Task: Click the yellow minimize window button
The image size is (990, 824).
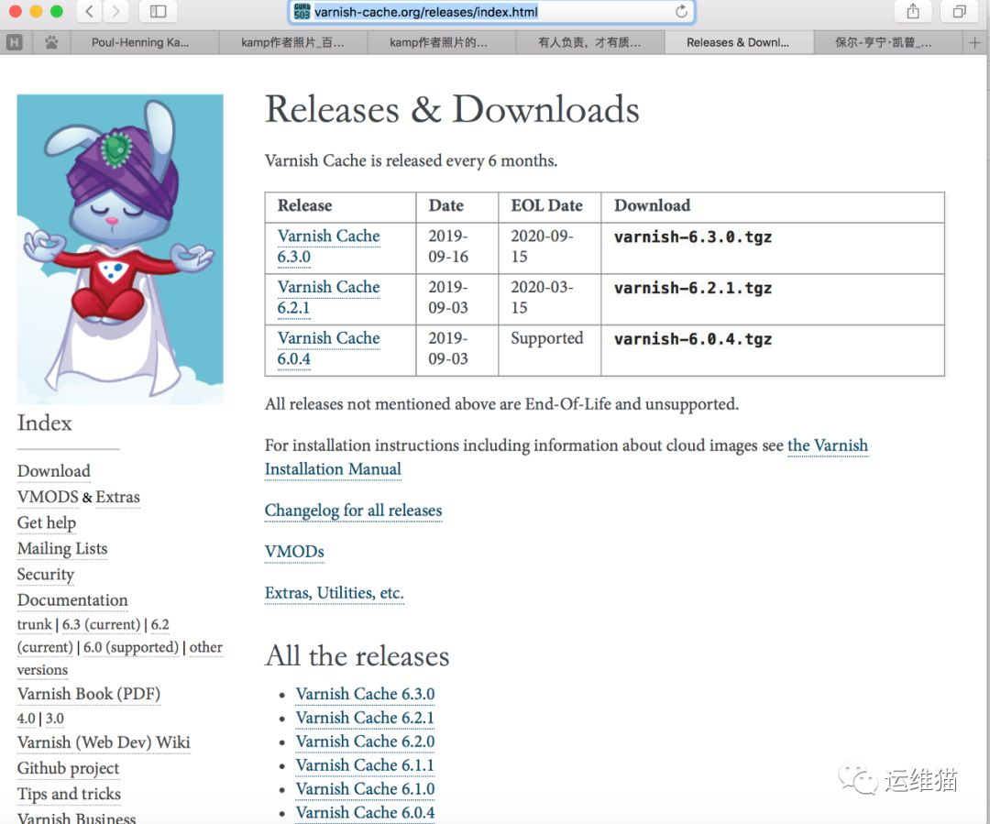Action: (36, 11)
